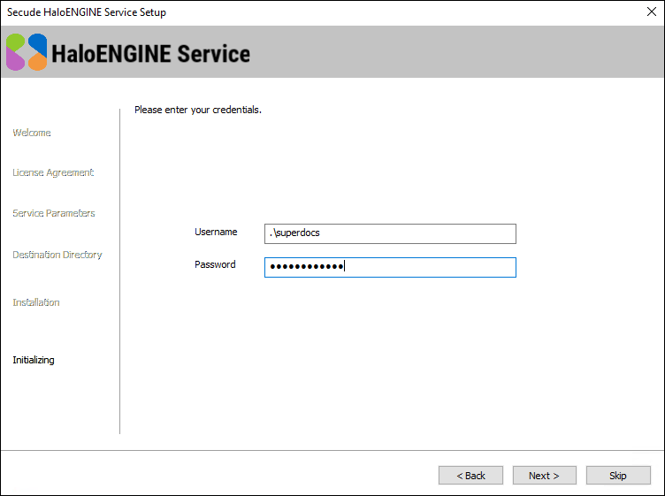
Task: Click the Username label
Action: click(x=216, y=232)
